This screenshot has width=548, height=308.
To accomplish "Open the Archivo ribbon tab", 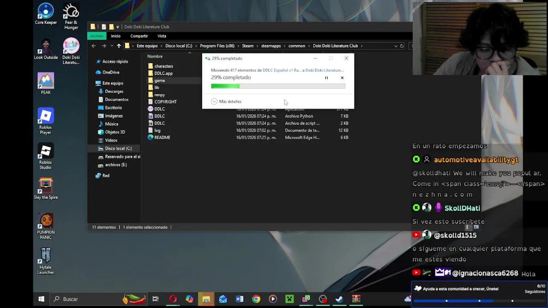I will (96, 36).
